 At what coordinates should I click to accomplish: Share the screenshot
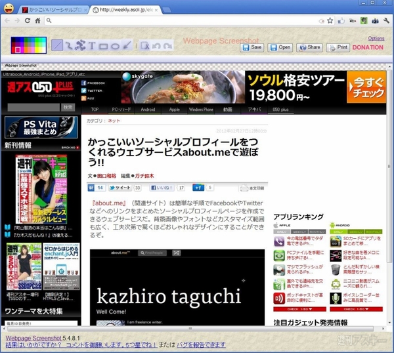point(309,47)
